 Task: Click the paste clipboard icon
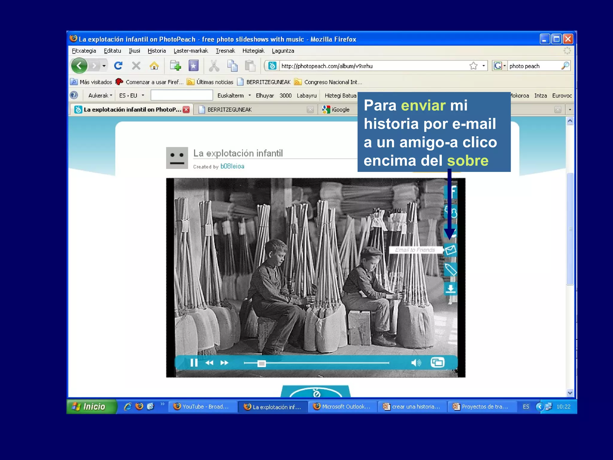pyautogui.click(x=250, y=66)
